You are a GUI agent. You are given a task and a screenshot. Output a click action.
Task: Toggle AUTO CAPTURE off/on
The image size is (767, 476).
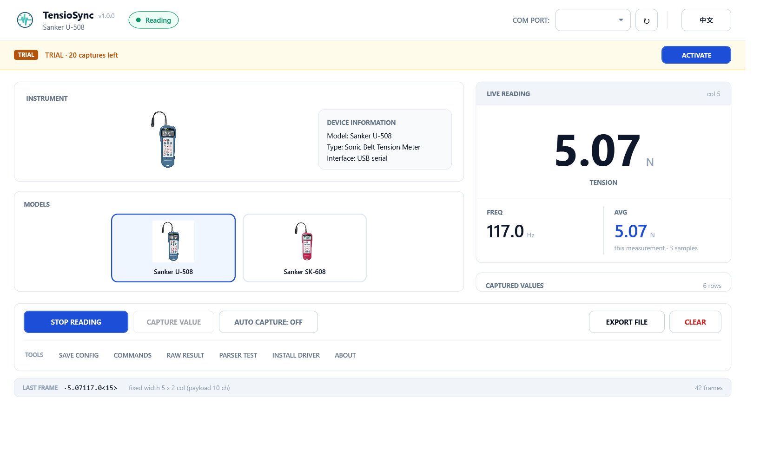click(268, 322)
